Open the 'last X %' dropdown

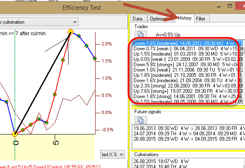tap(111, 154)
